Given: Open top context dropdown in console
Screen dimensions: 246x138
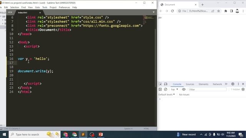Looking at the screenshot, I should tap(174, 89).
